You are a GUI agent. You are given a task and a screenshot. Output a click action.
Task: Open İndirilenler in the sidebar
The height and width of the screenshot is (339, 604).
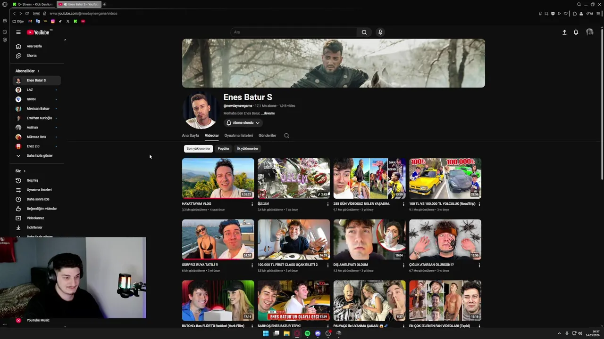tap(37, 227)
